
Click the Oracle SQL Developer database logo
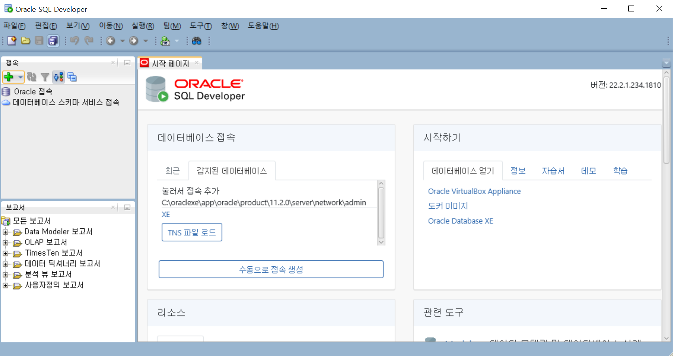[157, 89]
